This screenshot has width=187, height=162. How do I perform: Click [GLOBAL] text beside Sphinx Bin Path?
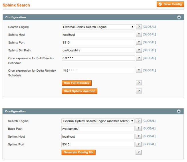click(x=149, y=50)
